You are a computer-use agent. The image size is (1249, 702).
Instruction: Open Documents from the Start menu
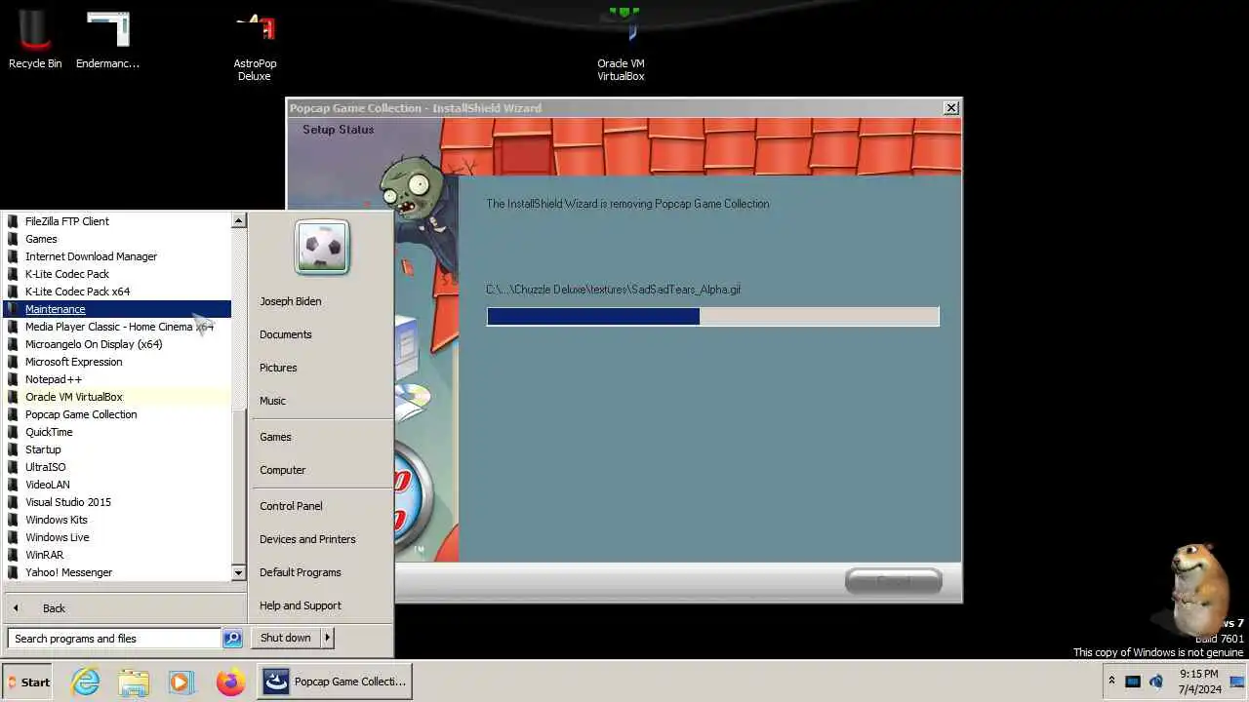tap(286, 334)
